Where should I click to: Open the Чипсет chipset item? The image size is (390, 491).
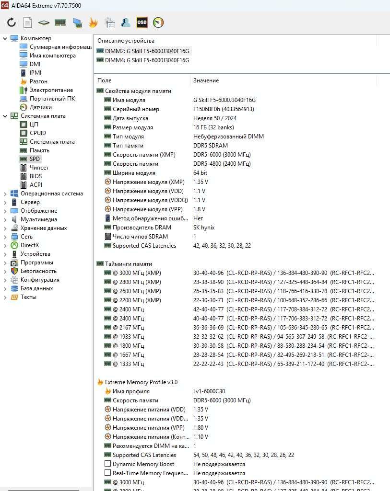pos(34,168)
